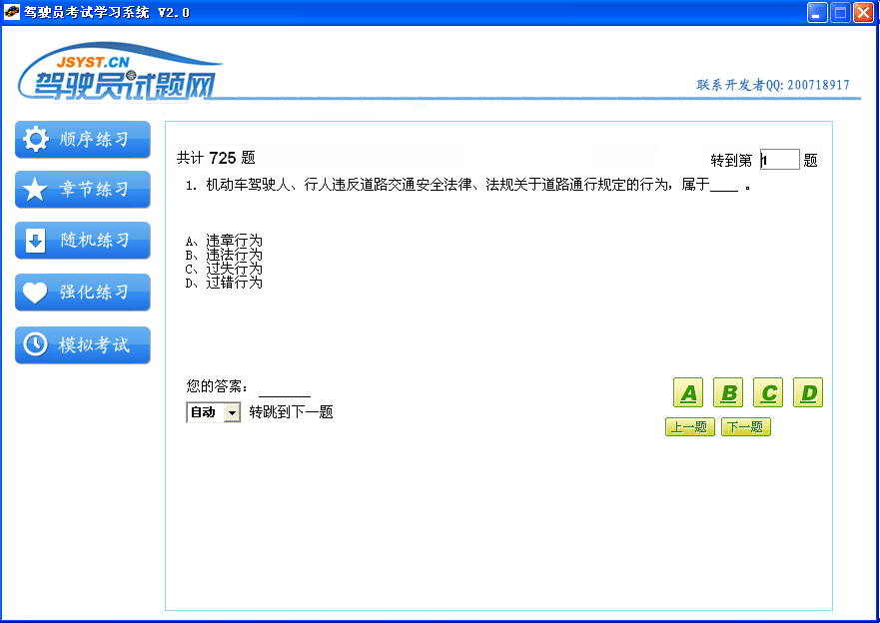Click the app icon in title bar
880x623 pixels.
pos(11,12)
